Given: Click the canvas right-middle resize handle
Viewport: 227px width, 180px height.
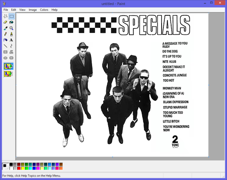Looking at the screenshot, I should (x=209, y=85).
